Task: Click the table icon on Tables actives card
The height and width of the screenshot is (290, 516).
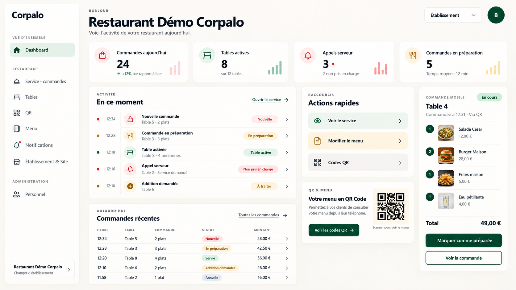Action: [x=207, y=55]
